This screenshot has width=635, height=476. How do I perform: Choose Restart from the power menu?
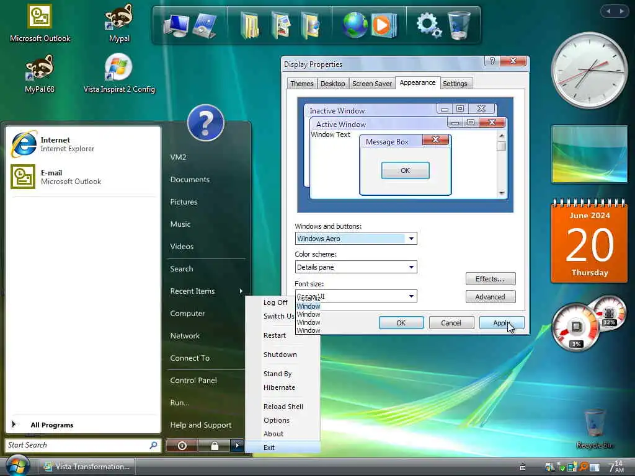tap(275, 335)
